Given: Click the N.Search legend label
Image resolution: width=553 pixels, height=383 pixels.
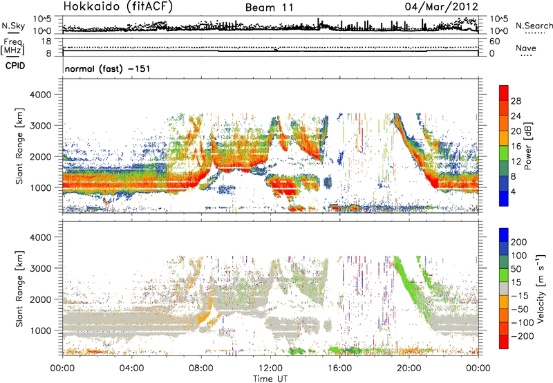Looking at the screenshot, I should [x=534, y=26].
